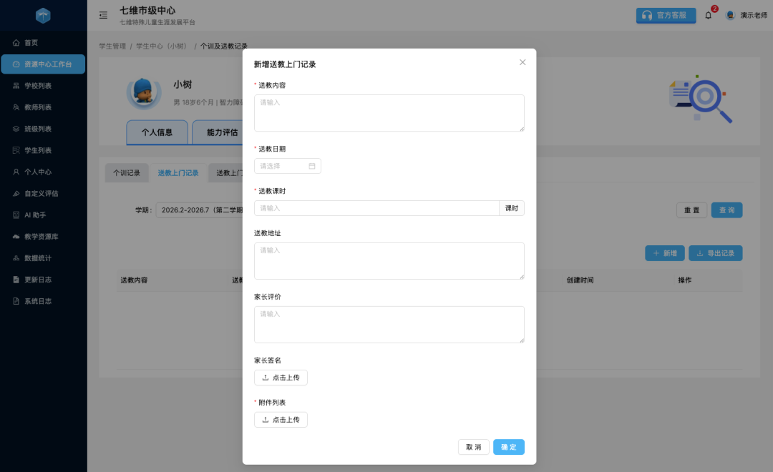Click the 新增 button

[x=664, y=253]
